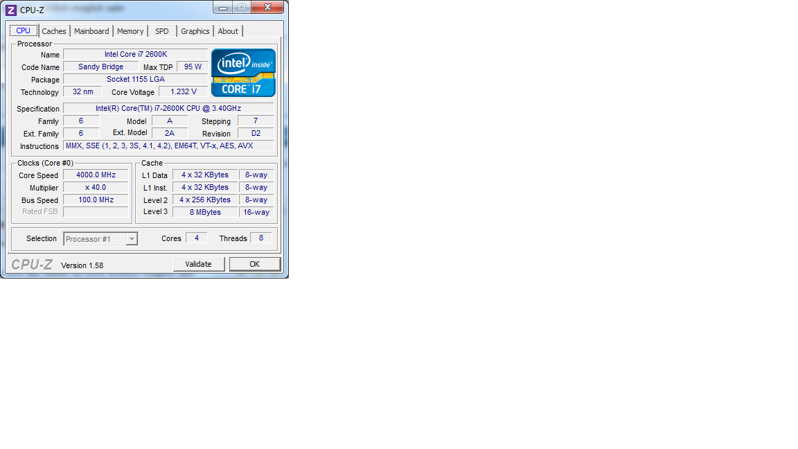Image resolution: width=798 pixels, height=449 pixels.
Task: Click the Ext. Family value field
Action: click(81, 133)
